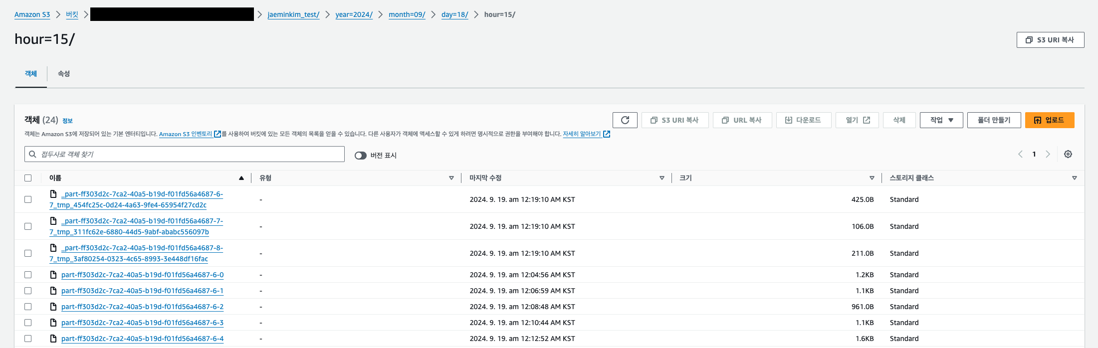Click the URL 복사 button

pyautogui.click(x=742, y=120)
